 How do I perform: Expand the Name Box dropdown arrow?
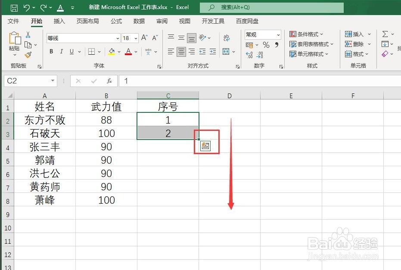tap(53, 81)
